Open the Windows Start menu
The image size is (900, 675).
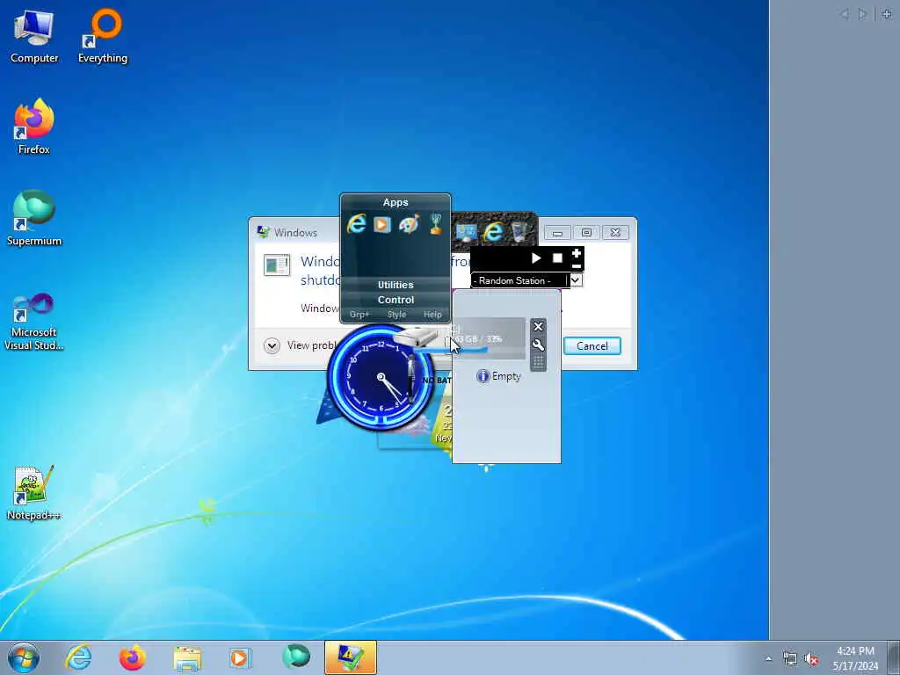(x=24, y=657)
